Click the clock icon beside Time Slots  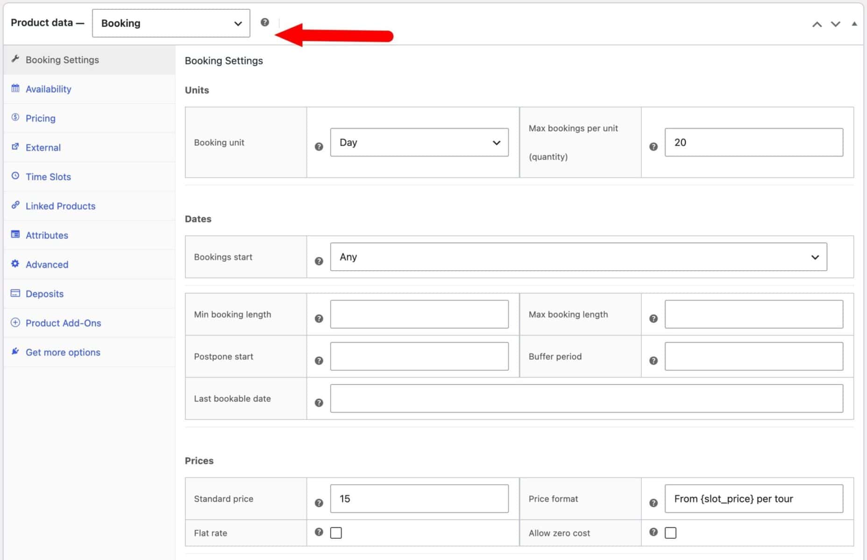coord(15,176)
